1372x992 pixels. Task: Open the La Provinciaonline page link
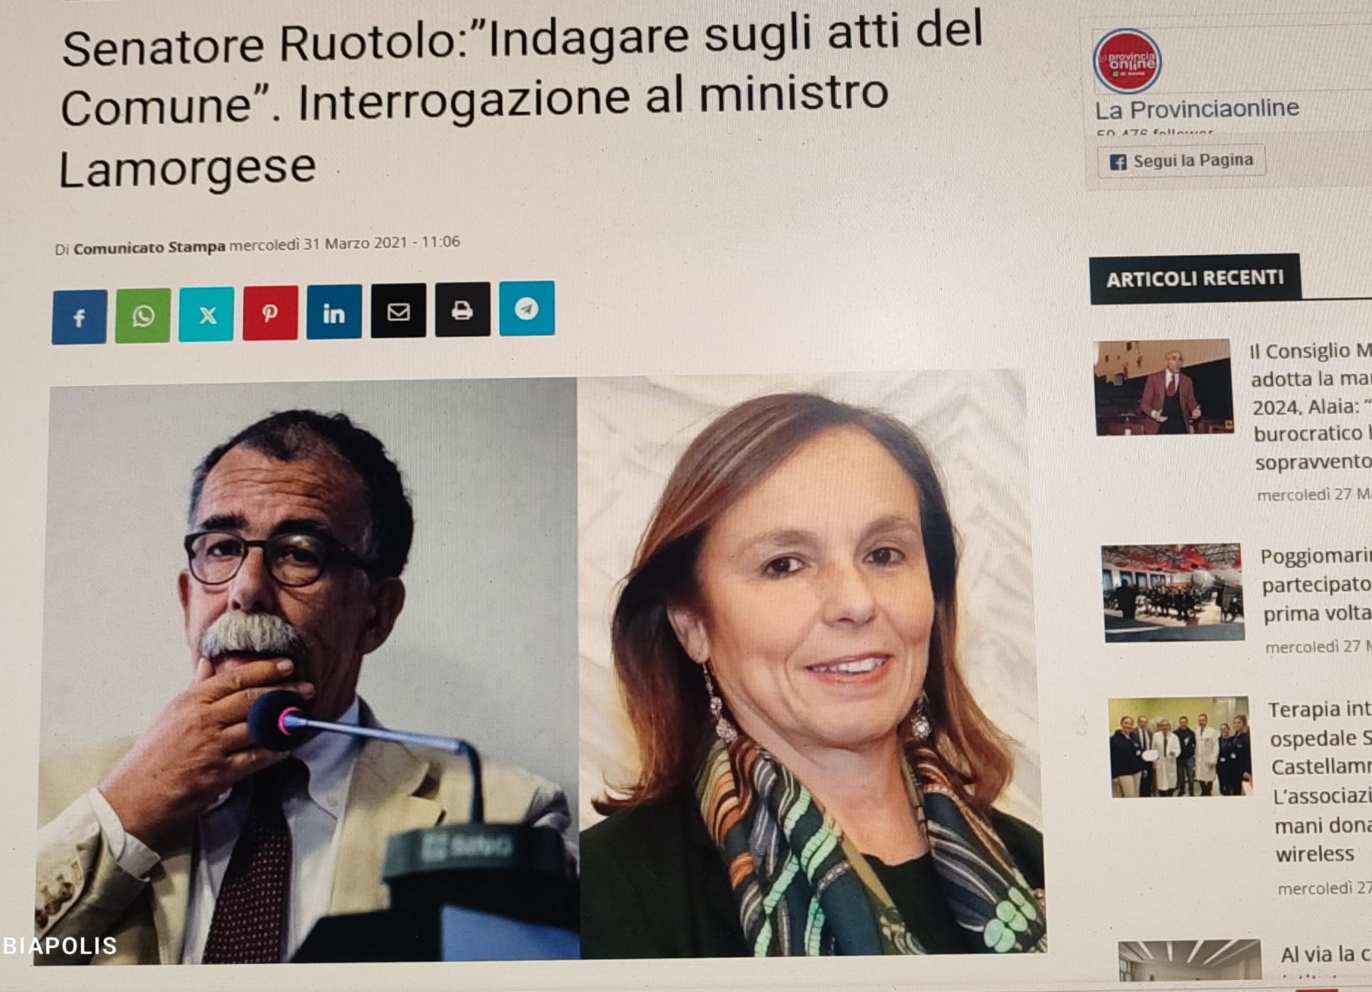click(1196, 109)
